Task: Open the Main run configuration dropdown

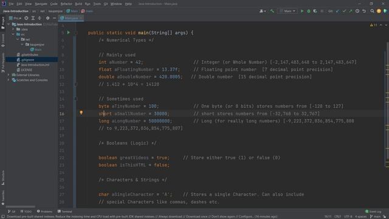Action: point(287,11)
